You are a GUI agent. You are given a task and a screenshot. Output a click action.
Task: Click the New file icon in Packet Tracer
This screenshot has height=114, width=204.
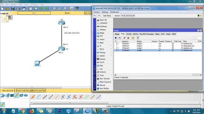[x=2, y=9]
